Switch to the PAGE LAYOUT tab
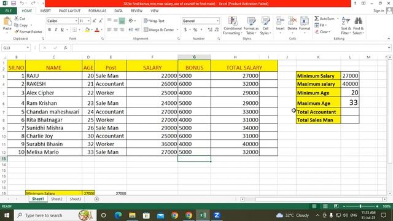The image size is (393, 221). [69, 11]
